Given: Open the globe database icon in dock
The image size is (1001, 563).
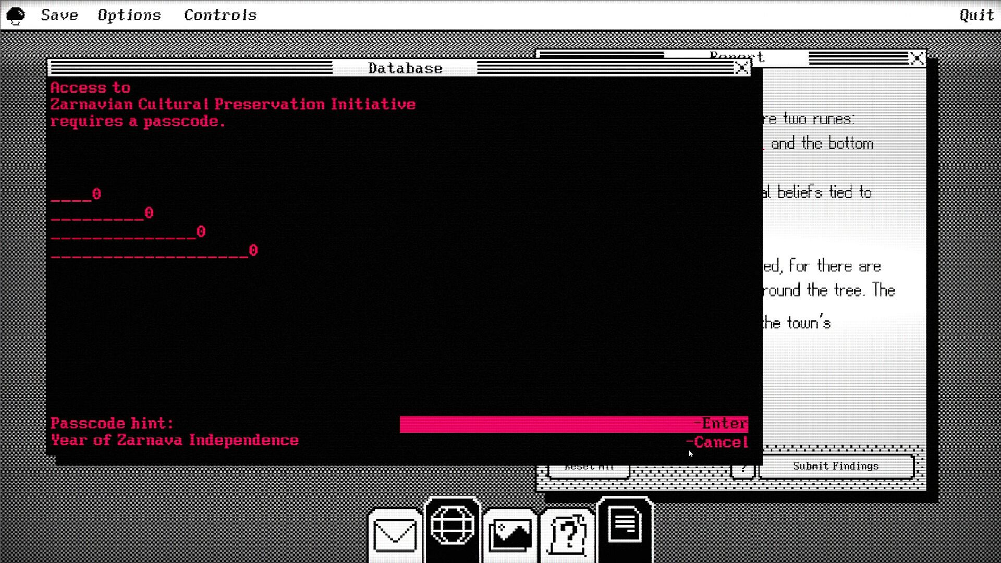Looking at the screenshot, I should pos(452,526).
